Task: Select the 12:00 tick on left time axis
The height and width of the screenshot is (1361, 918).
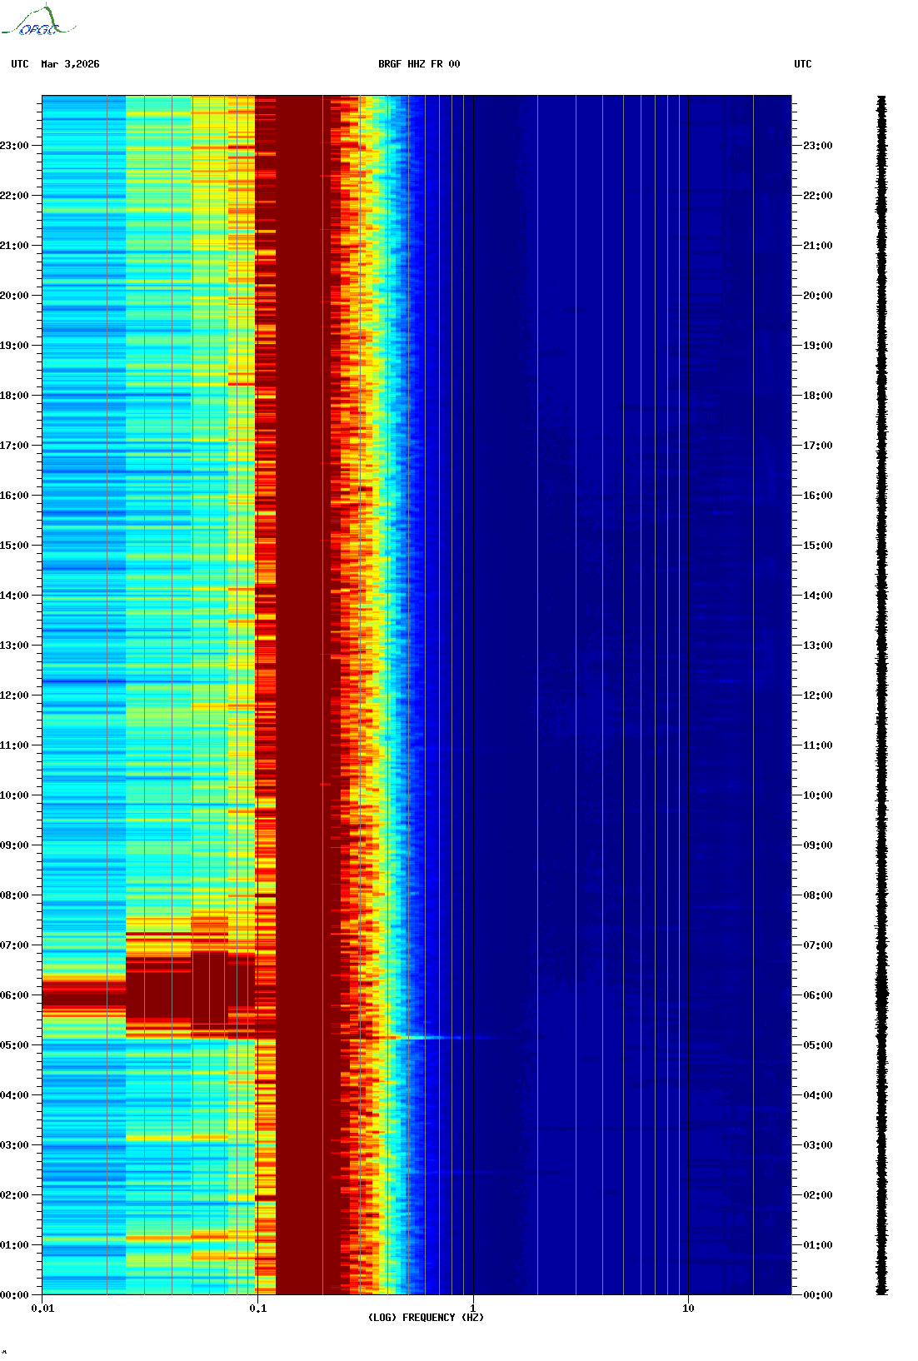Action: tap(15, 695)
